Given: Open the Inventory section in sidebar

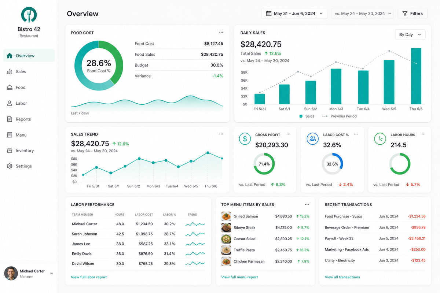Looking at the screenshot, I should click(29, 151).
